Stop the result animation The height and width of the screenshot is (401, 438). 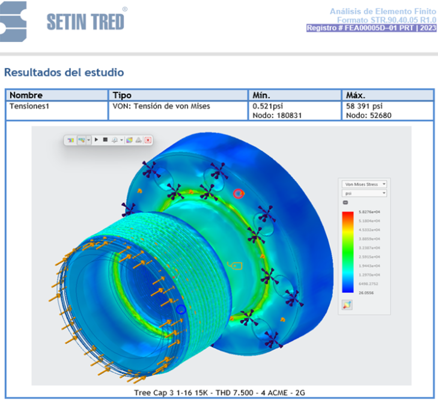tap(105, 140)
